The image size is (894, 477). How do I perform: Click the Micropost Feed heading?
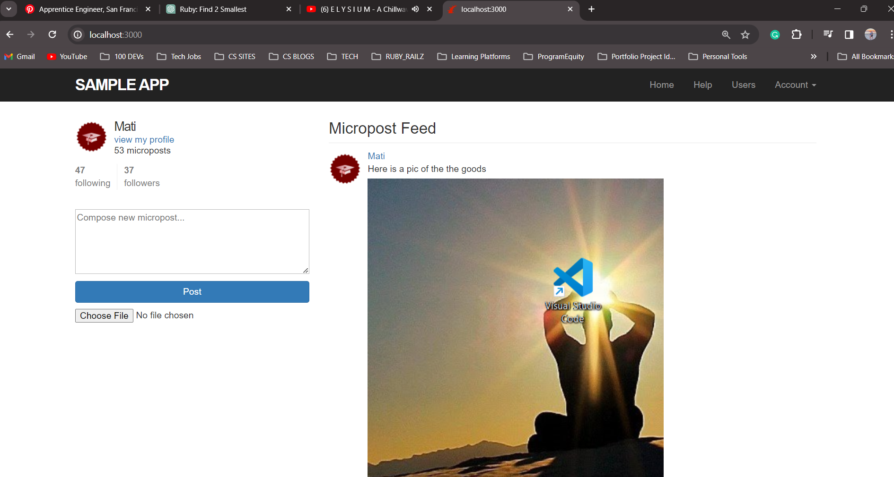coord(382,128)
